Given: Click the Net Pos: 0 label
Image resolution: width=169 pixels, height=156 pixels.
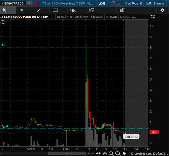Looking at the screenshot, I should pyautogui.click(x=133, y=3).
